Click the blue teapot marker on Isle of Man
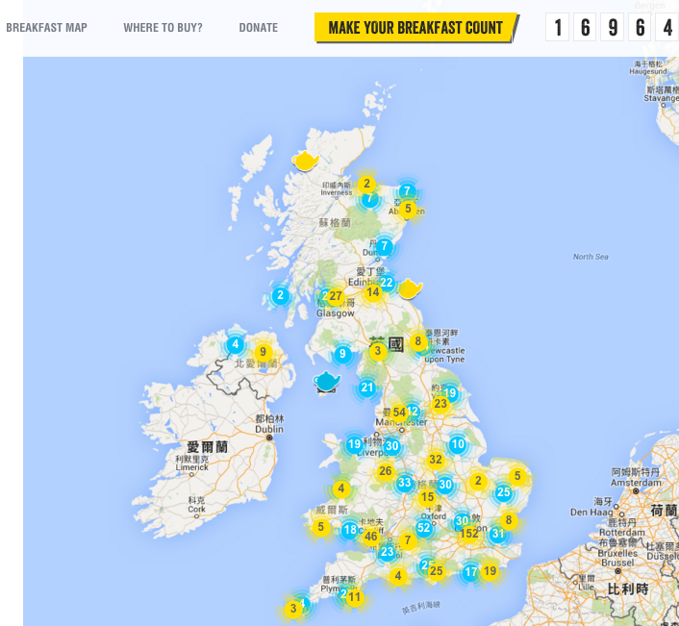This screenshot has width=679, height=626. coord(326,382)
